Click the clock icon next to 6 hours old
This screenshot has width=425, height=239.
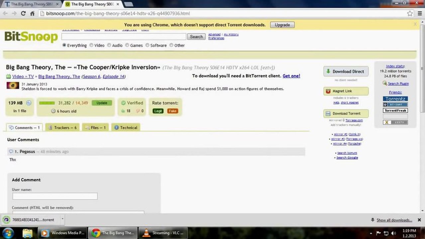[53, 111]
